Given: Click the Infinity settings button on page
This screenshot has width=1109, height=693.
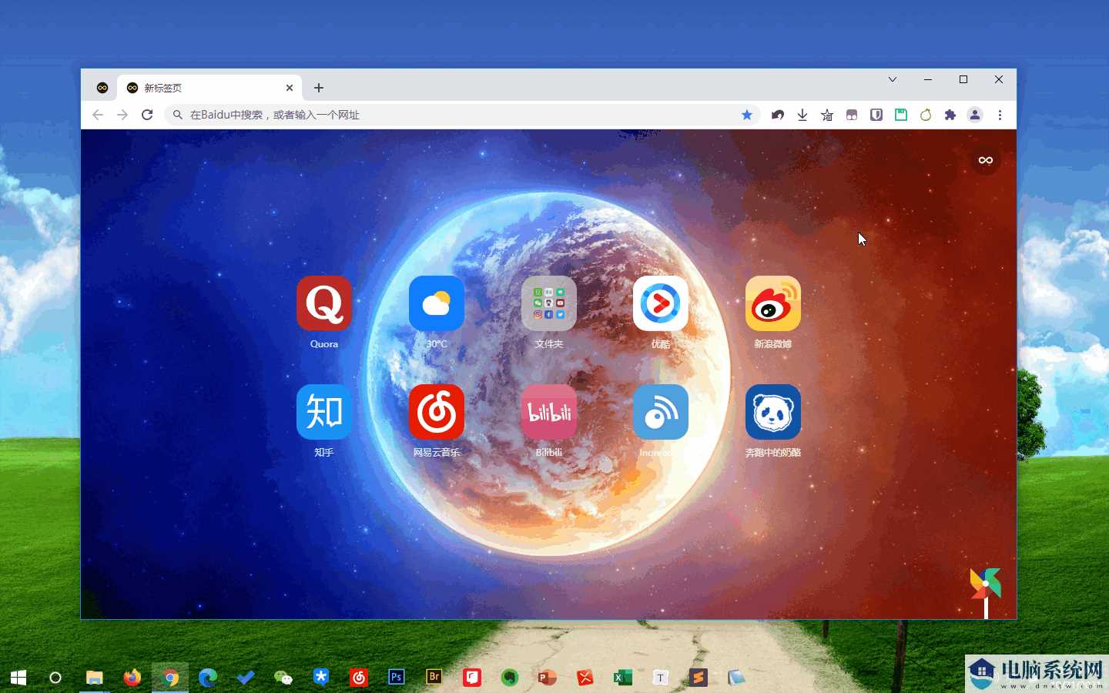Looking at the screenshot, I should [986, 160].
